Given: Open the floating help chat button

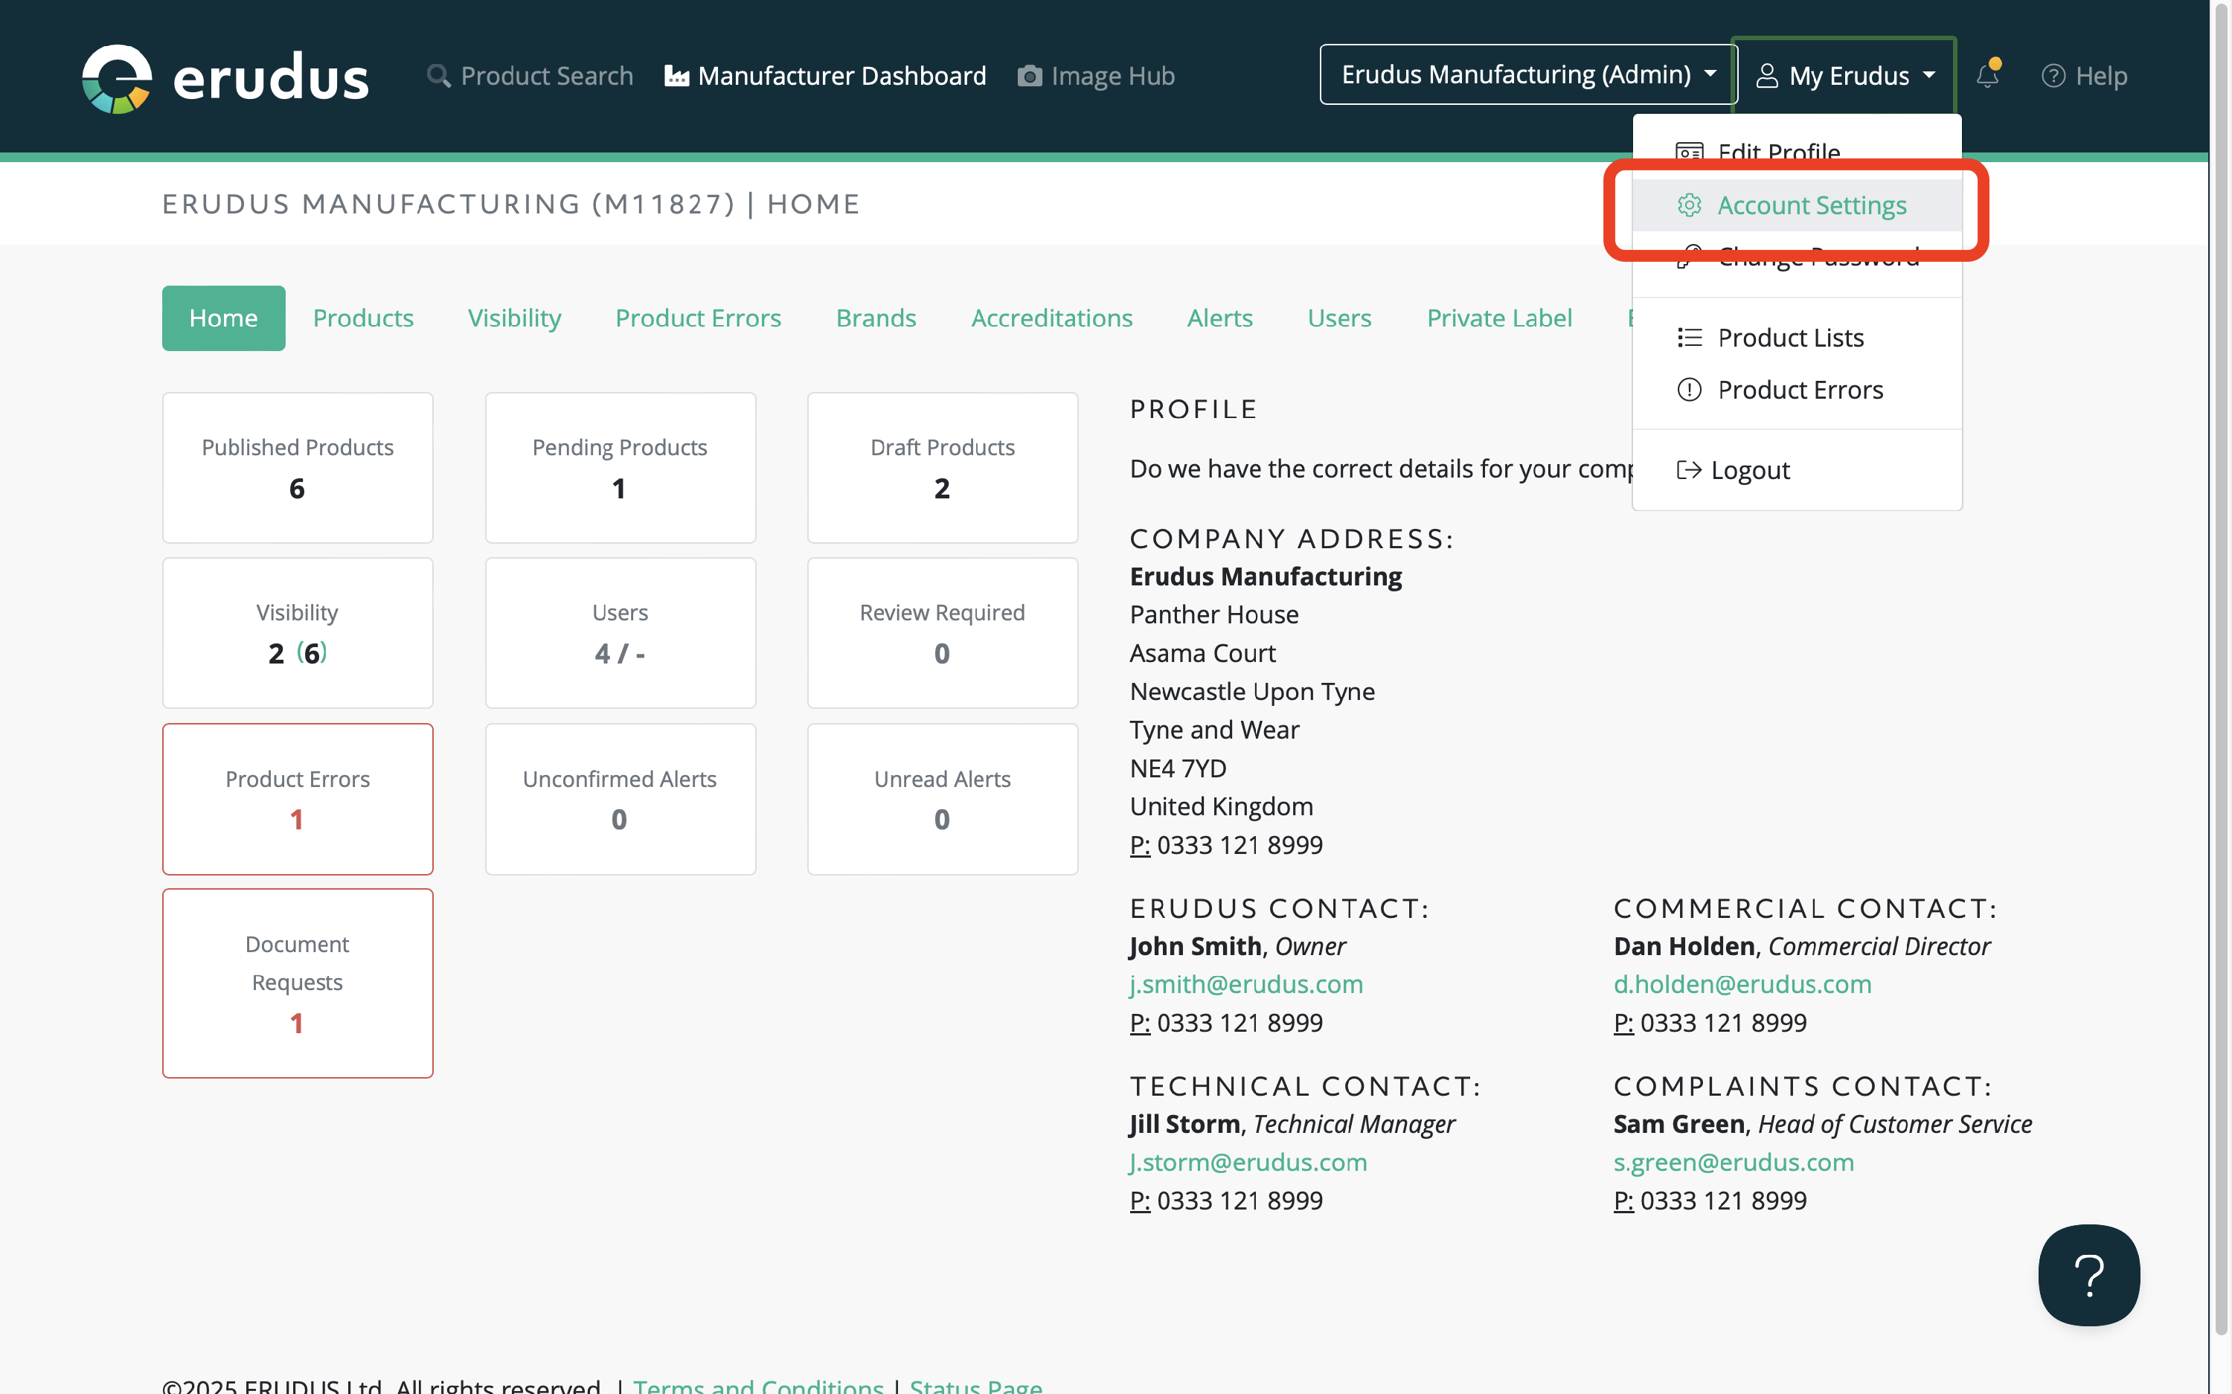Looking at the screenshot, I should coord(2088,1274).
